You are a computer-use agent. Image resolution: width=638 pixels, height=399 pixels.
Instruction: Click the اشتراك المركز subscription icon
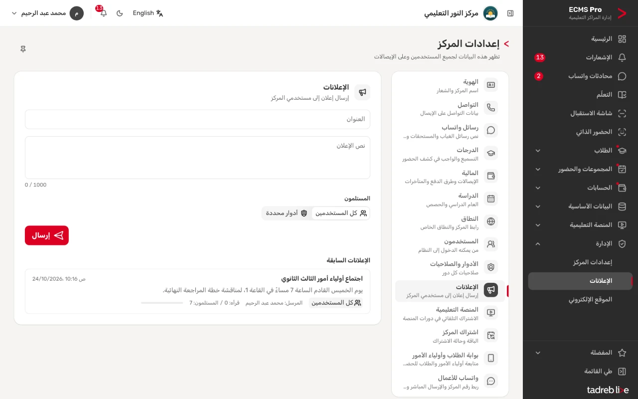click(491, 336)
